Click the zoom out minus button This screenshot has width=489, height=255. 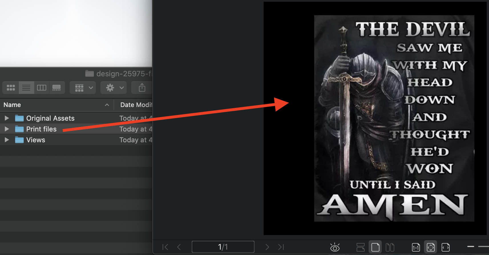pos(471,246)
